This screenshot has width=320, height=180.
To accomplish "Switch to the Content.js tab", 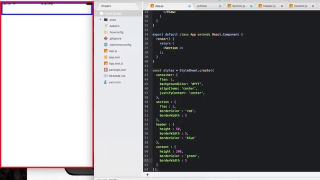I will tap(301, 6).
